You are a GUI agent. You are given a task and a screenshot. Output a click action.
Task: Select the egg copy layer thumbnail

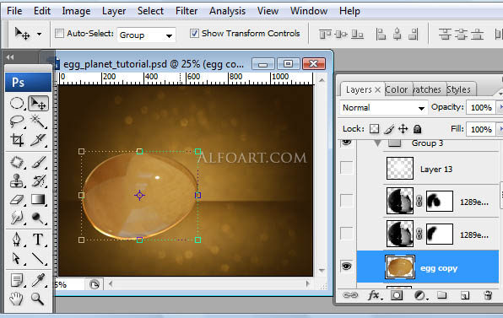point(400,267)
